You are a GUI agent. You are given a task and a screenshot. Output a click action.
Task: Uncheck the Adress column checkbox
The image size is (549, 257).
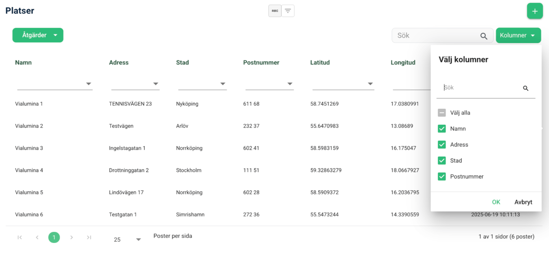442,145
